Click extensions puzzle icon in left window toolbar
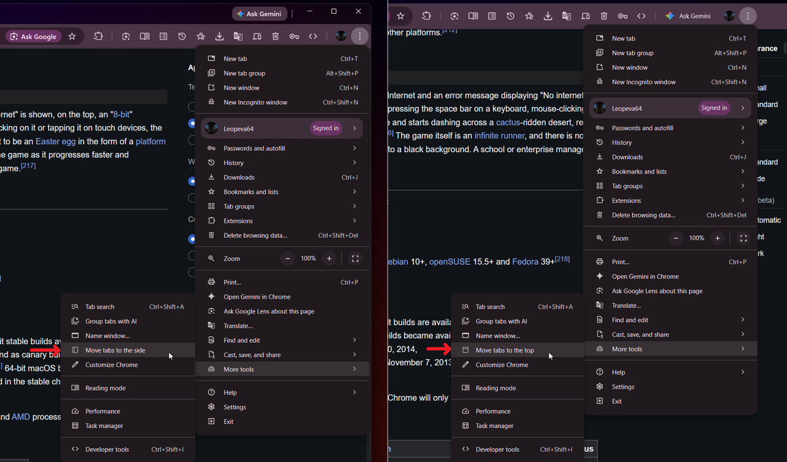Viewport: 787px width, 462px height. (x=98, y=37)
